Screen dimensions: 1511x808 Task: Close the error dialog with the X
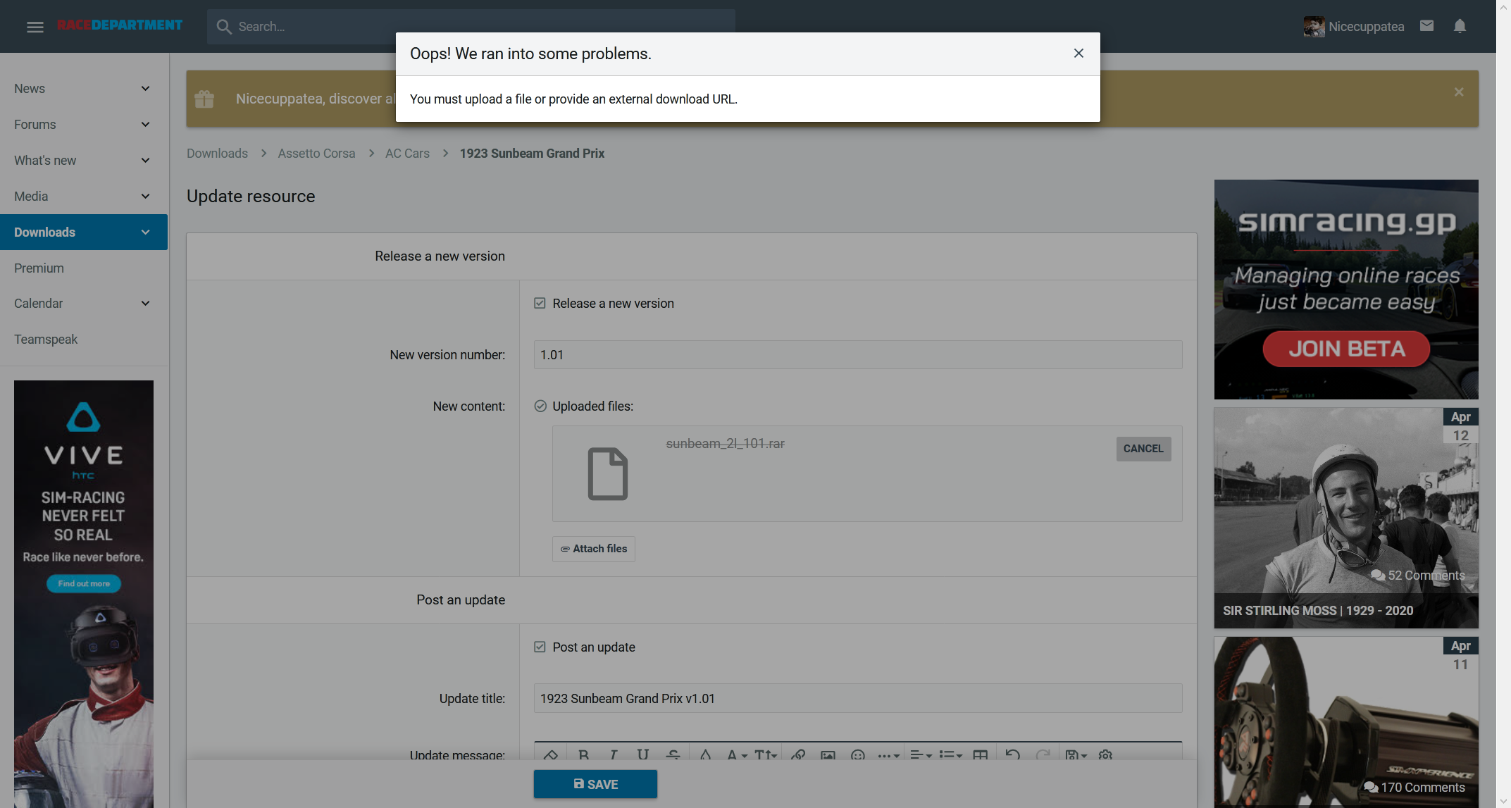tap(1078, 54)
